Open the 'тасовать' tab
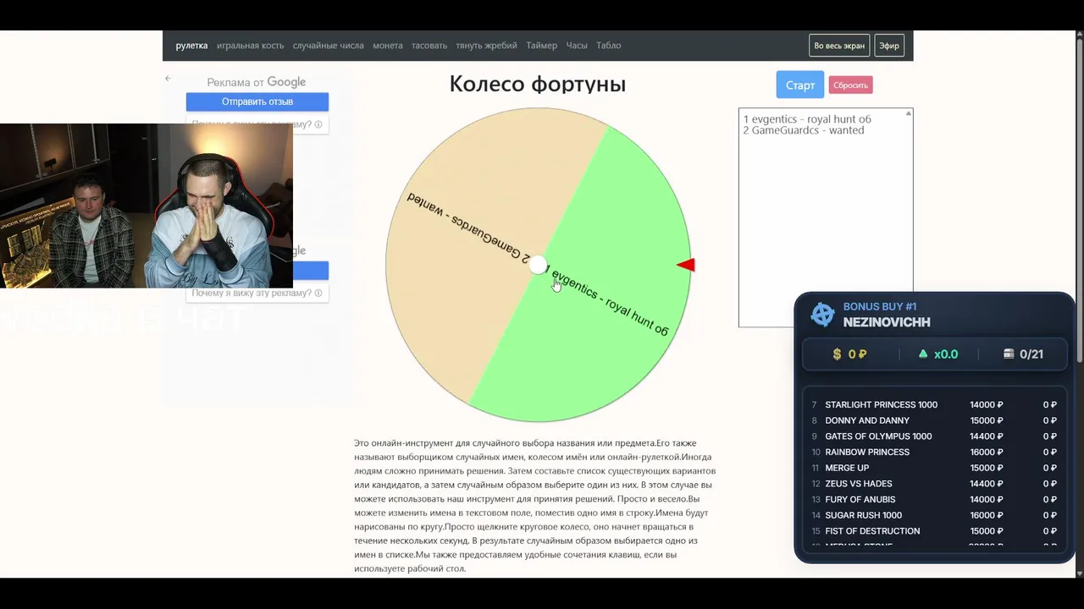1084x609 pixels. coord(429,46)
